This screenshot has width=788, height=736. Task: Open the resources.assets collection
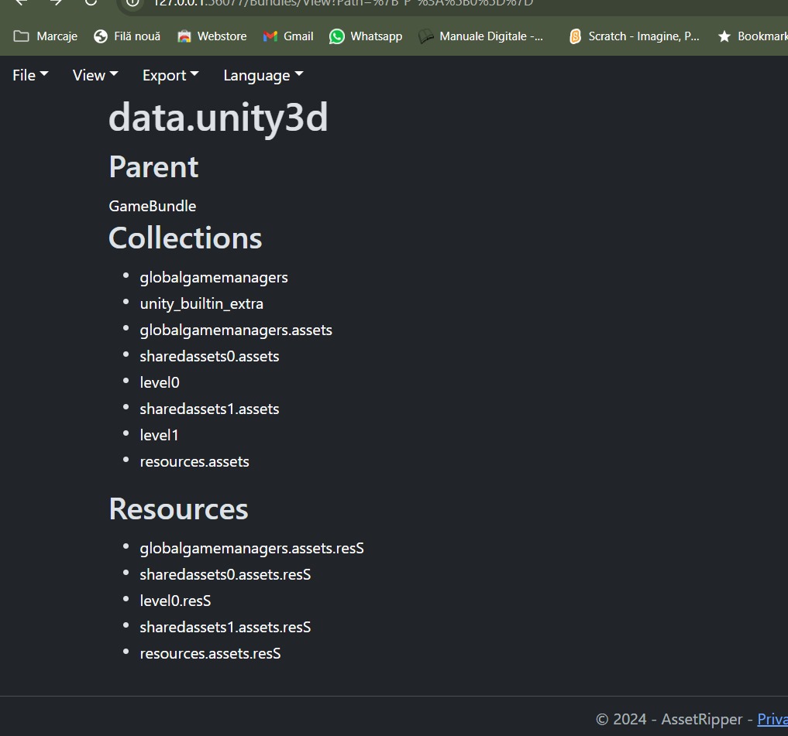coord(194,461)
